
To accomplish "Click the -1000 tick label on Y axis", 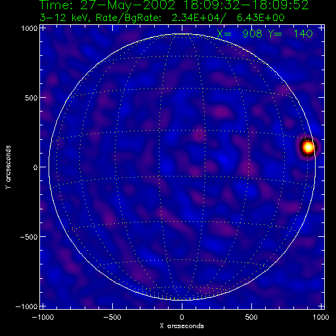I will pyautogui.click(x=26, y=306).
